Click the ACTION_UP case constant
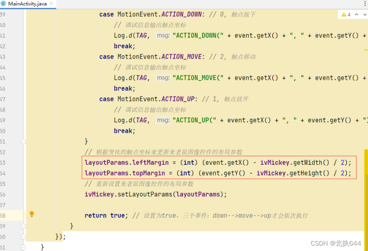 point(178,99)
